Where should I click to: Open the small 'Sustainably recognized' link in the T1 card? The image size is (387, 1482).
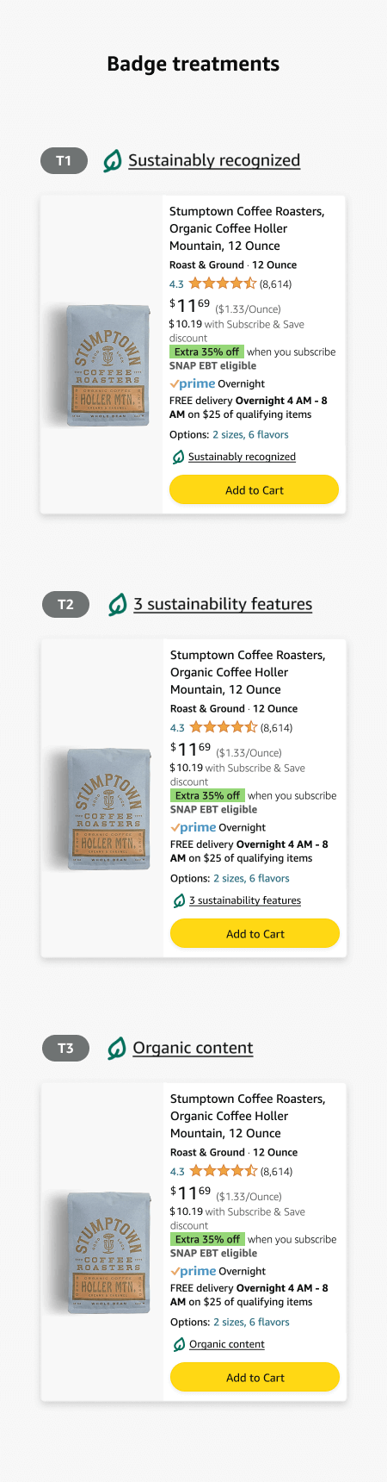242,457
